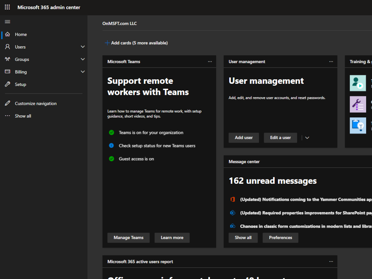Expand the Groups navigation section
The height and width of the screenshot is (279, 372).
83,59
